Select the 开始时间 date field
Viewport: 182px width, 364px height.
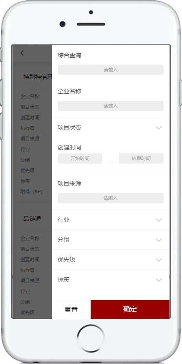pos(80,158)
